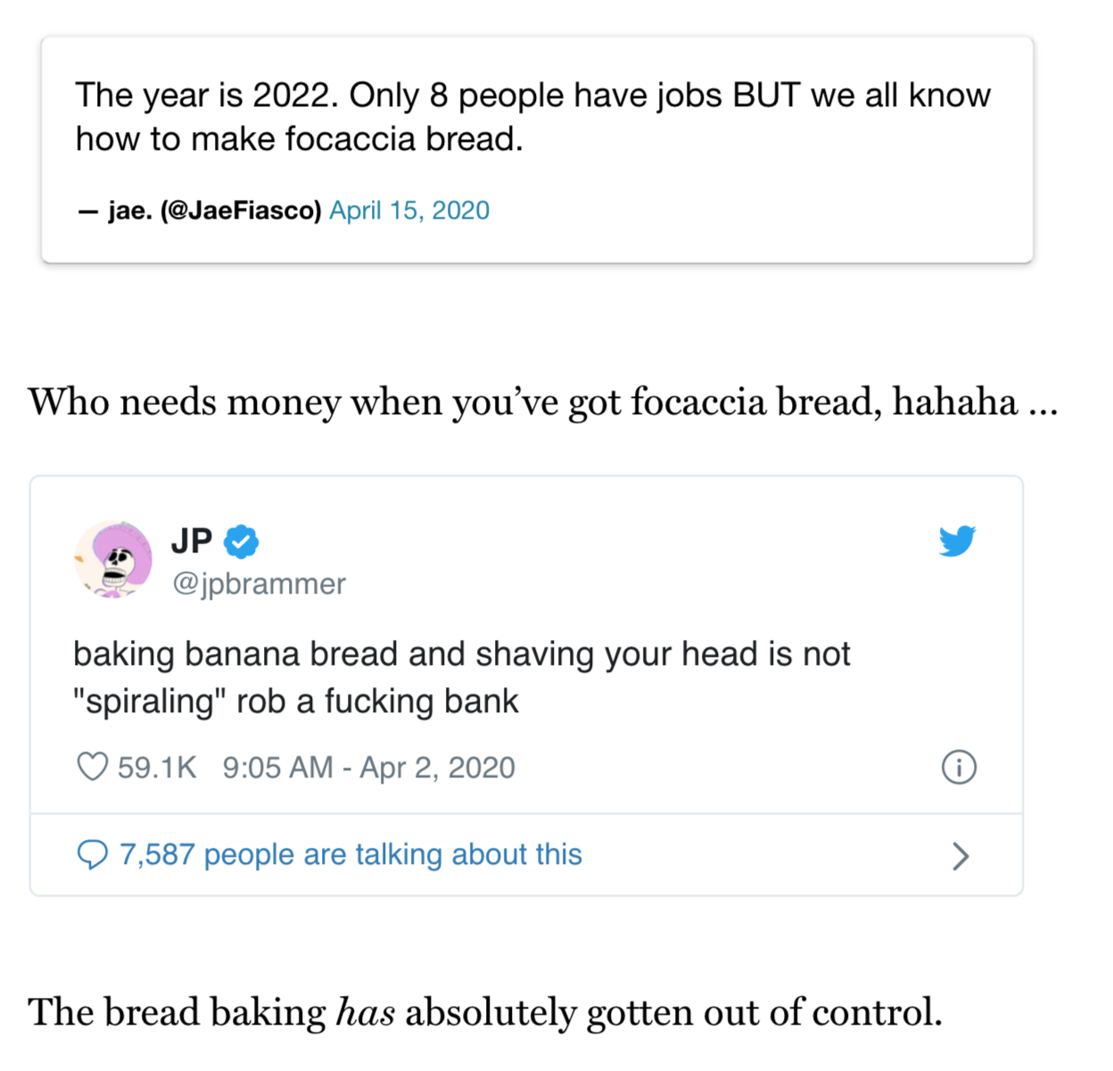The image size is (1113, 1071).
Task: Open the 9:05 AM - Apr 2, 2020 timestamp
Action: pos(368,768)
